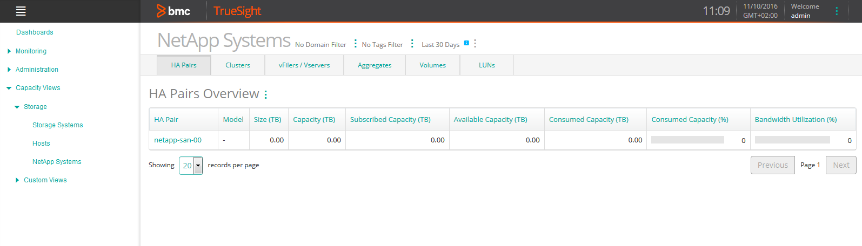Expand the Custom Views node
The height and width of the screenshot is (246, 862).
(17, 180)
